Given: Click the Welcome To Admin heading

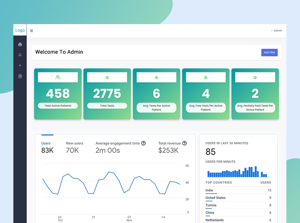Looking at the screenshot, I should point(59,52).
